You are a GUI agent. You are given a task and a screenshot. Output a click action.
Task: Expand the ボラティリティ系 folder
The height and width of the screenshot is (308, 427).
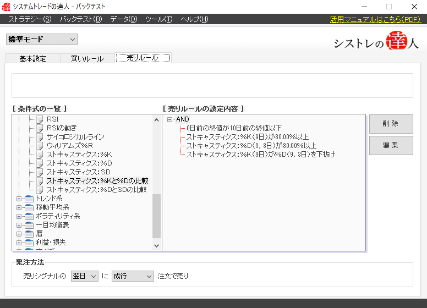pos(19,217)
